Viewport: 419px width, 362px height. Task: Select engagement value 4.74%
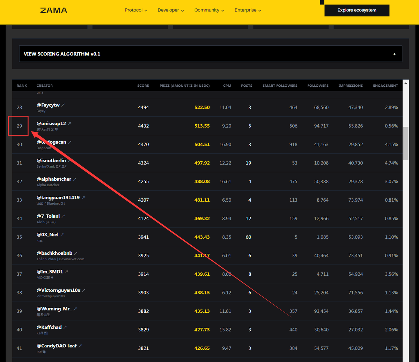(391, 163)
